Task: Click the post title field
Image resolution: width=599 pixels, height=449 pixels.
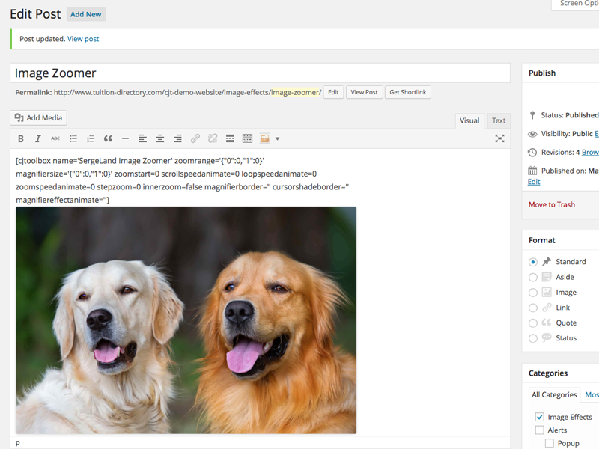Action: [x=260, y=73]
